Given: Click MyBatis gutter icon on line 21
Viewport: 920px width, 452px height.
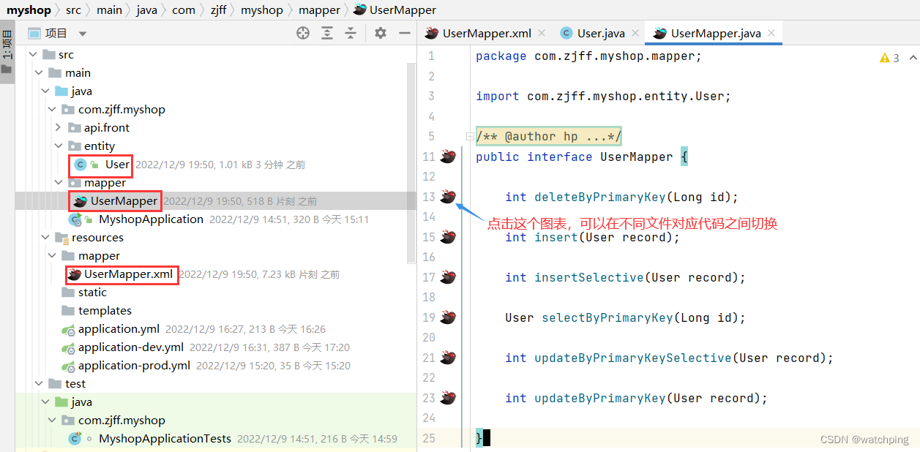Looking at the screenshot, I should [x=448, y=358].
